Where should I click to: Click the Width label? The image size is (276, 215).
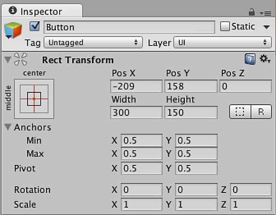tap(124, 99)
